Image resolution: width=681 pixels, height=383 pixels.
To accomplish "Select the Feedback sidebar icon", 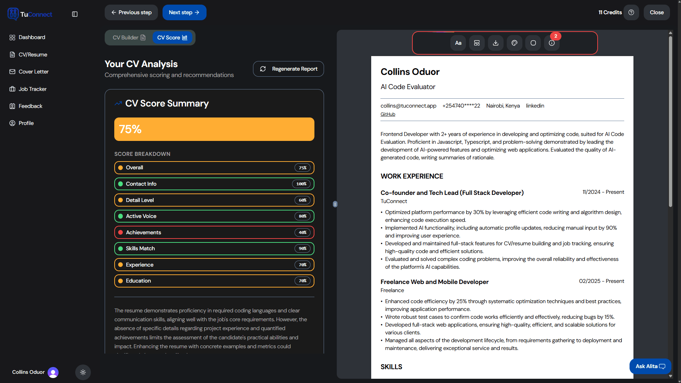I will (12, 106).
